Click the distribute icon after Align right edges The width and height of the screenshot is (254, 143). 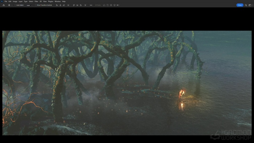(68, 5)
